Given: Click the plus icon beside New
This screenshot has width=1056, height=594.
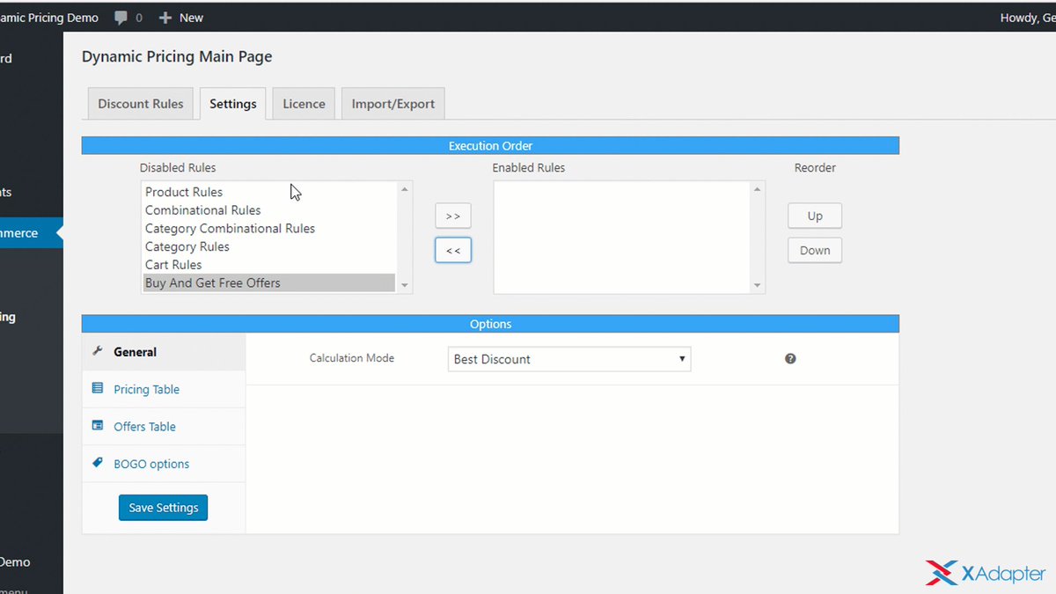Looking at the screenshot, I should pyautogui.click(x=165, y=18).
